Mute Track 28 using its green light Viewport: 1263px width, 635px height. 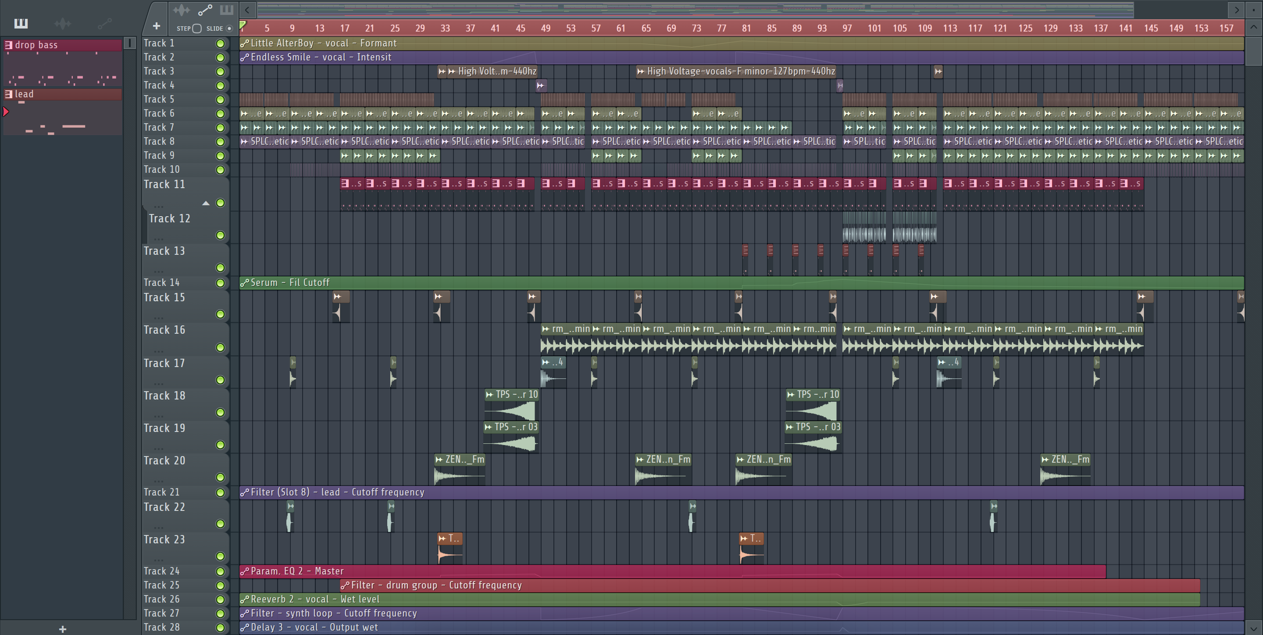(221, 628)
